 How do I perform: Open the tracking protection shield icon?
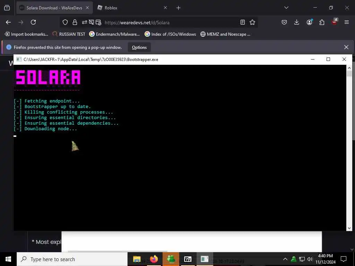pos(65,22)
